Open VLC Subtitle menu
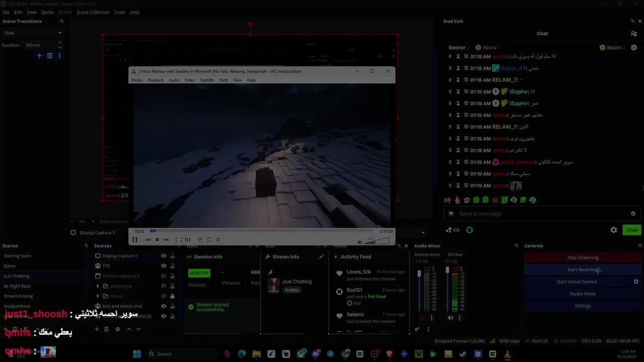Viewport: 644px width, 362px height. (x=207, y=80)
